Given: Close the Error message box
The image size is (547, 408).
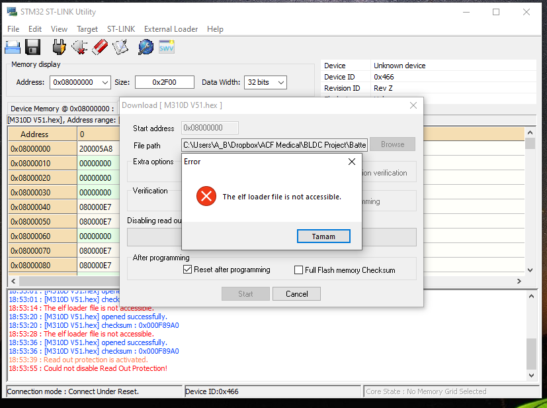Looking at the screenshot, I should pos(352,162).
